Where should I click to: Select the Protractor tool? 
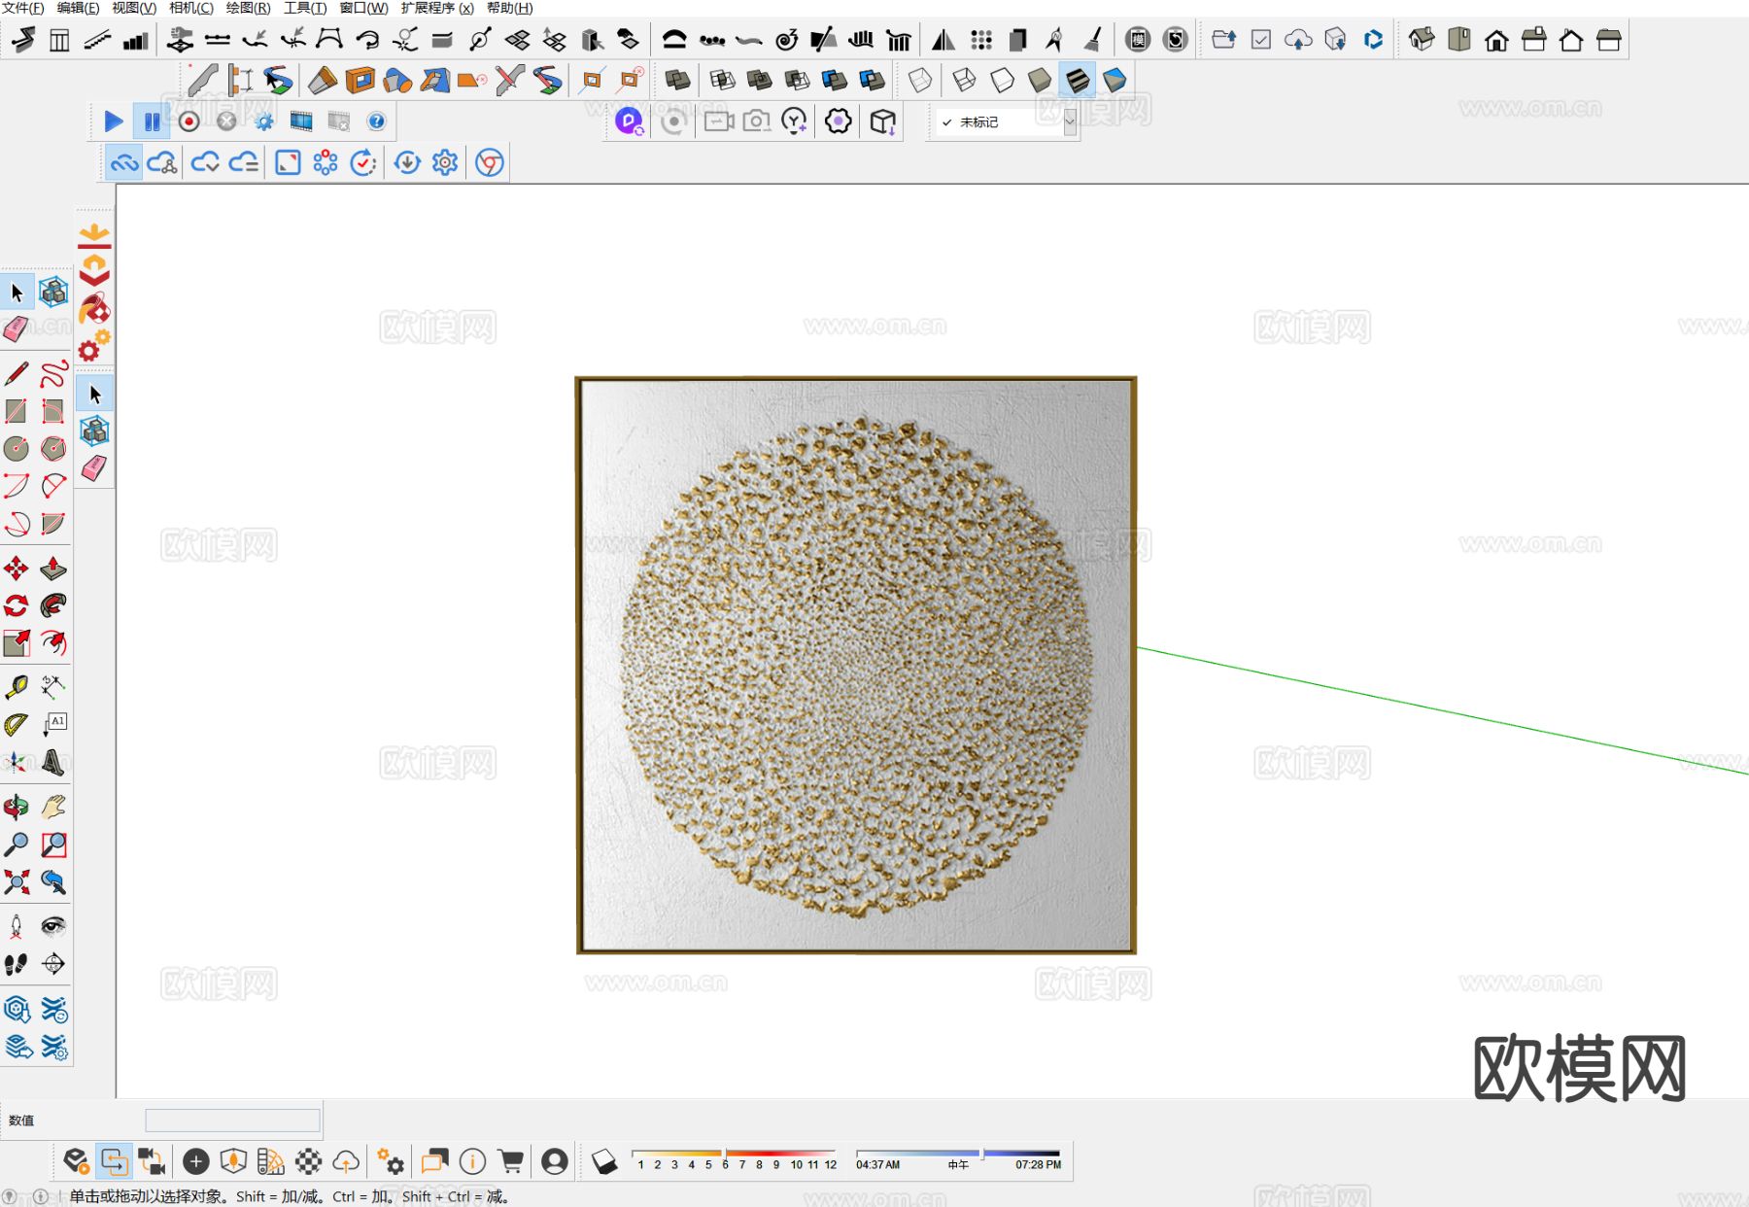point(16,725)
